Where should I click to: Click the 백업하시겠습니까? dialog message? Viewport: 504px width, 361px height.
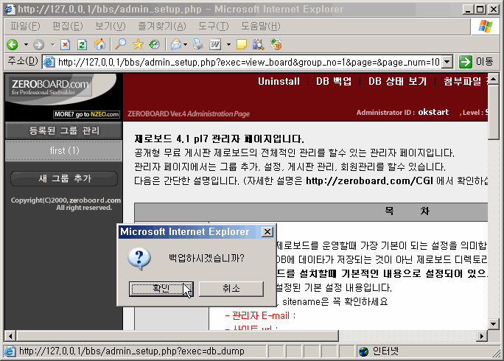click(206, 258)
